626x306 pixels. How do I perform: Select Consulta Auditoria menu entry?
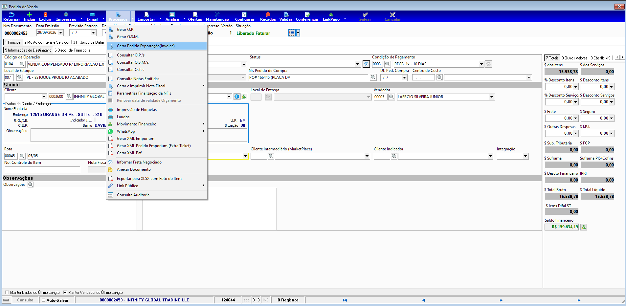[x=157, y=195]
